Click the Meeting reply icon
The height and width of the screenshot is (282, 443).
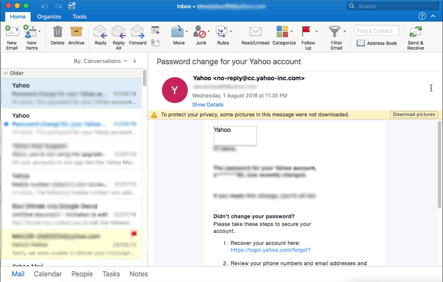[155, 30]
